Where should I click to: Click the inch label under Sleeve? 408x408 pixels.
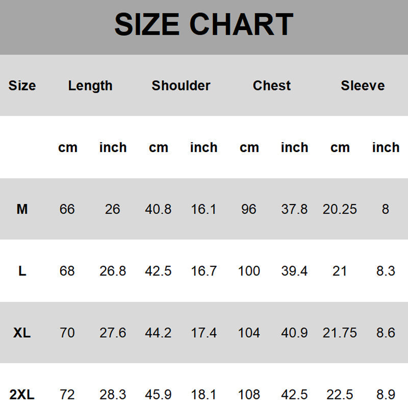[x=386, y=147]
